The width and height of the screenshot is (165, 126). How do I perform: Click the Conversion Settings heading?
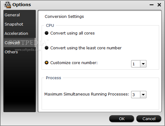(64, 17)
